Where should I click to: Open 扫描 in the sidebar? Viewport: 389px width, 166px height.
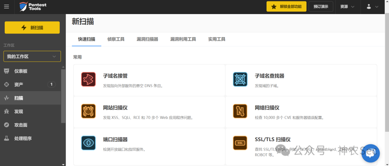pos(30,98)
